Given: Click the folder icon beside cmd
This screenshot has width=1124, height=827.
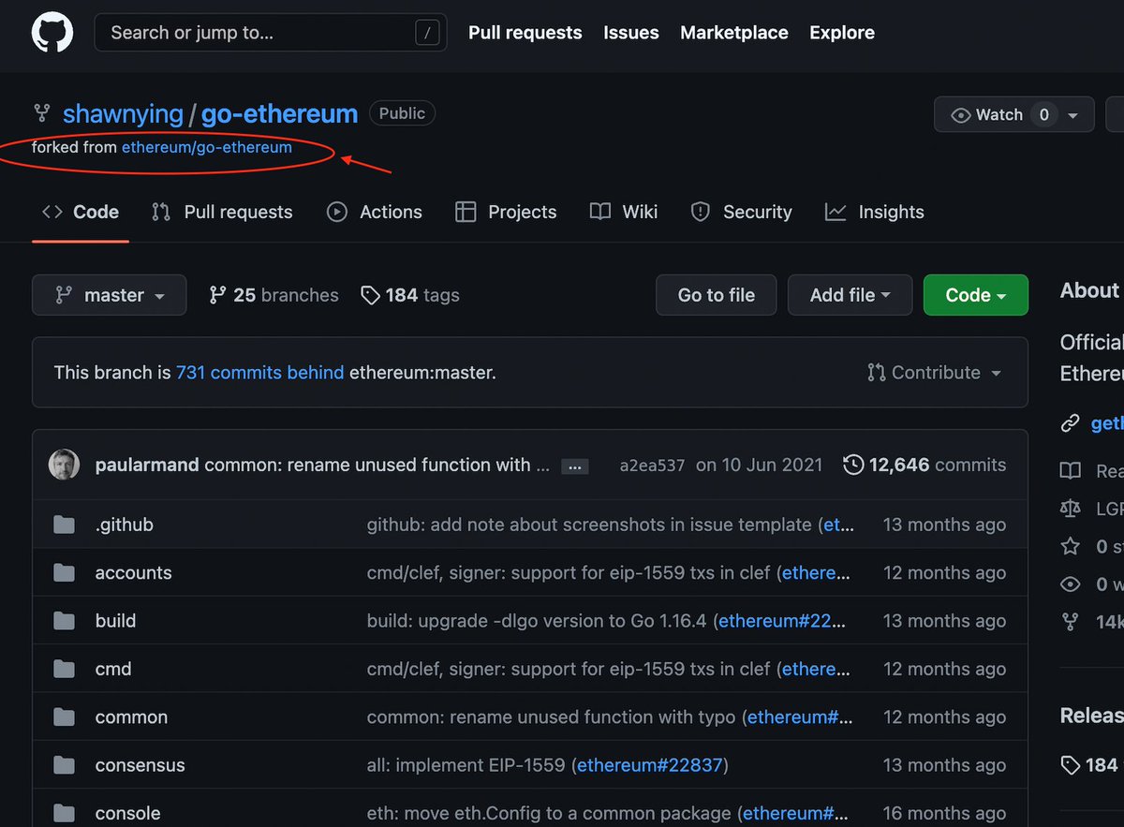Looking at the screenshot, I should [x=64, y=669].
